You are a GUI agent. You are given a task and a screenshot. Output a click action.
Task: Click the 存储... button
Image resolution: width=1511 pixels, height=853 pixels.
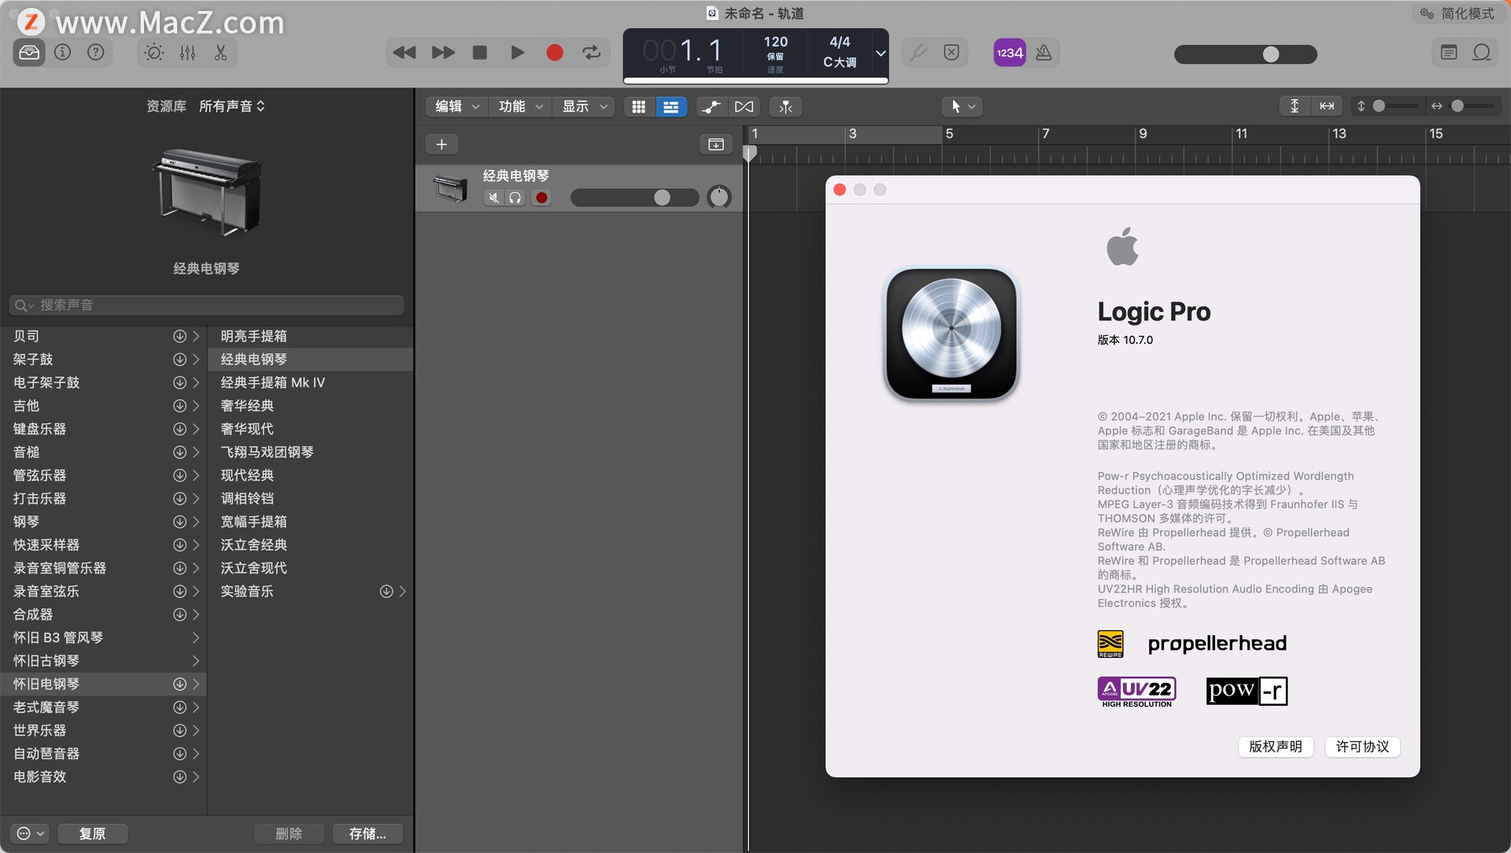click(368, 833)
